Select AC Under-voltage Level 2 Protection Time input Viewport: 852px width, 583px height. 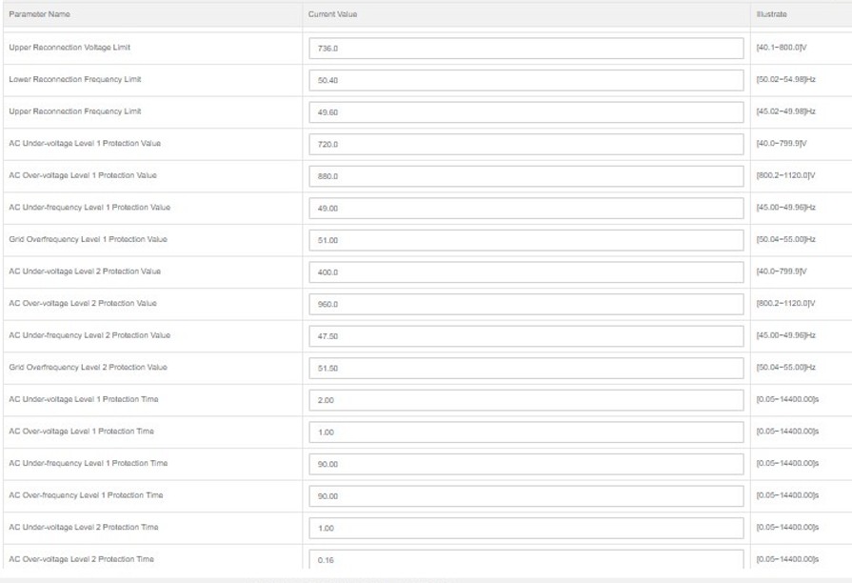[x=525, y=528]
